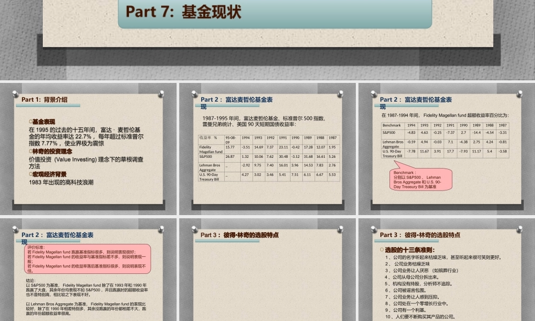Click the sentence '在 1987-1994 年间, Fidelity Magellan fund 超额收益率'
This screenshot has width=535, height=321.
(445, 116)
